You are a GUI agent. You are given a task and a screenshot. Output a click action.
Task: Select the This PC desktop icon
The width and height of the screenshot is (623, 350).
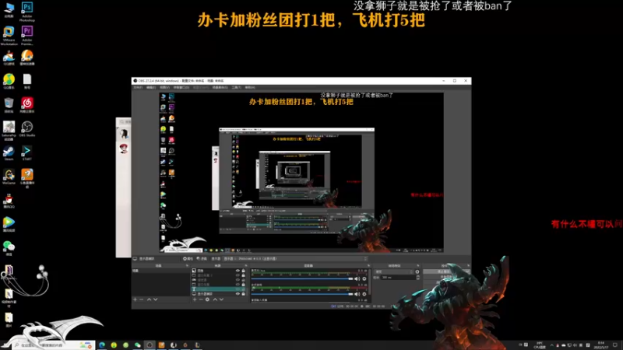(x=9, y=10)
